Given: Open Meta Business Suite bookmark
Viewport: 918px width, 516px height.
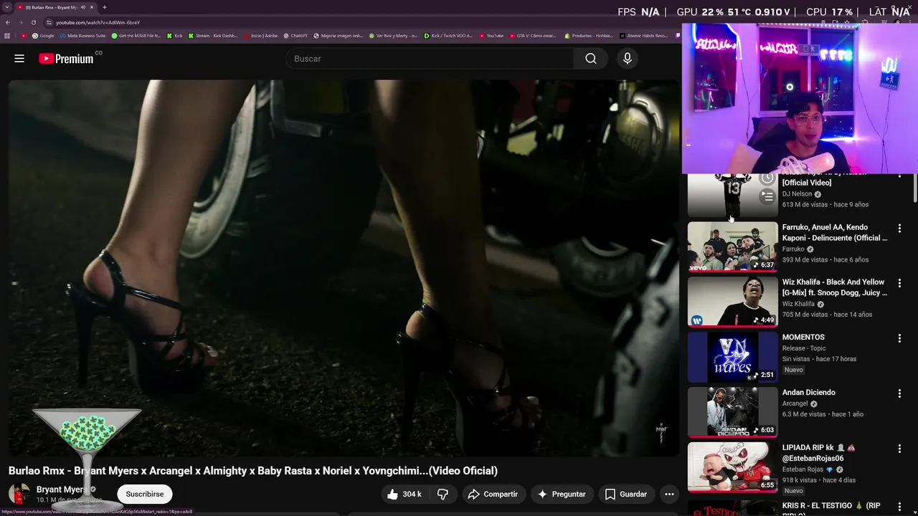Looking at the screenshot, I should tap(83, 35).
